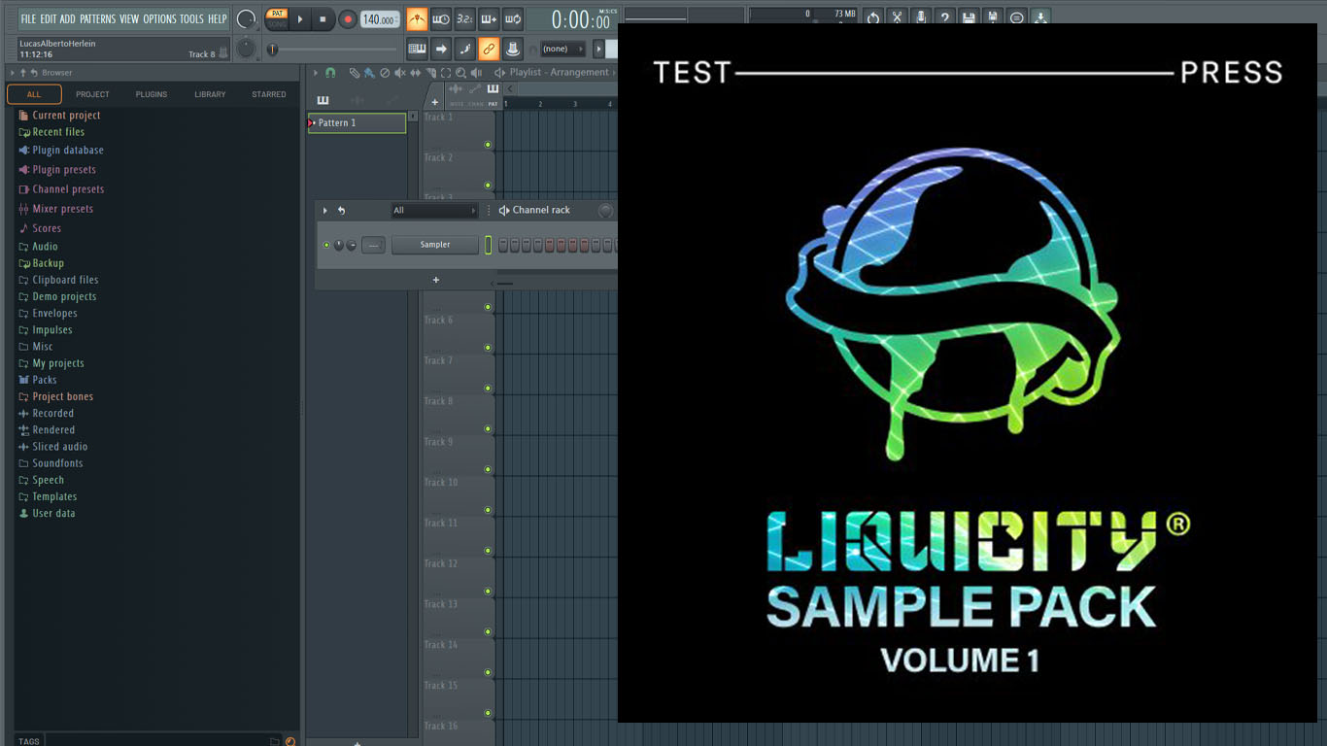Image resolution: width=1327 pixels, height=746 pixels.
Task: Click the step edit arrow icon
Action: tap(441, 49)
